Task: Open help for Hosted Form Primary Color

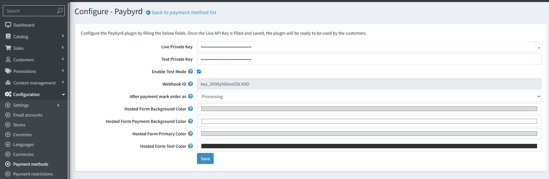Action: [x=191, y=134]
